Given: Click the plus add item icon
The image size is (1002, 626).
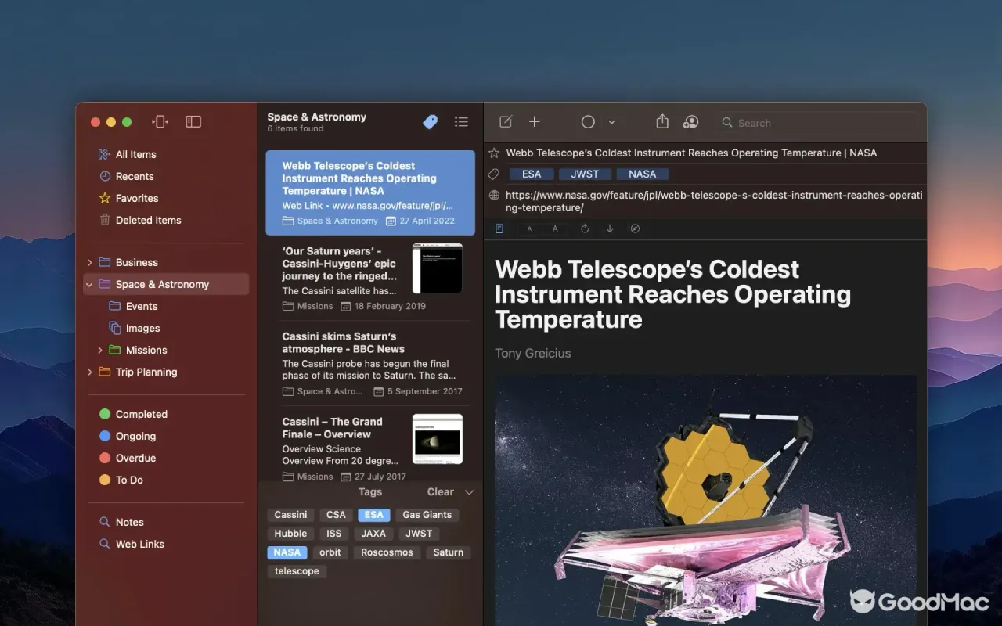Looking at the screenshot, I should [x=535, y=121].
